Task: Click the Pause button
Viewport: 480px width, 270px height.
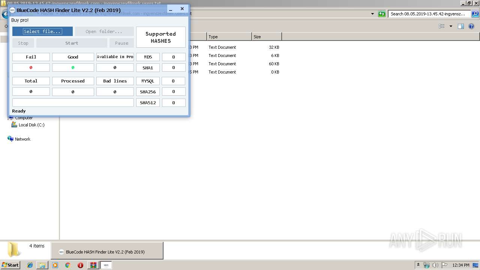Action: click(121, 43)
